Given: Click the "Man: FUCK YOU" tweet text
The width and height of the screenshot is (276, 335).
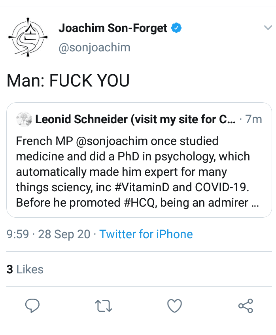Looking at the screenshot, I should point(68,81).
